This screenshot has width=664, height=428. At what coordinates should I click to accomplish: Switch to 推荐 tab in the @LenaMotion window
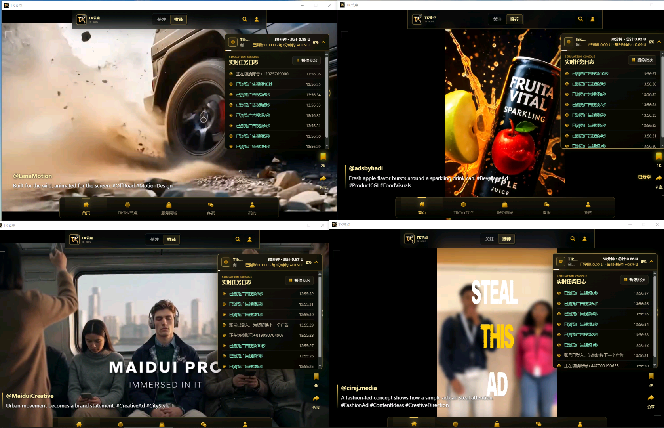tap(179, 19)
